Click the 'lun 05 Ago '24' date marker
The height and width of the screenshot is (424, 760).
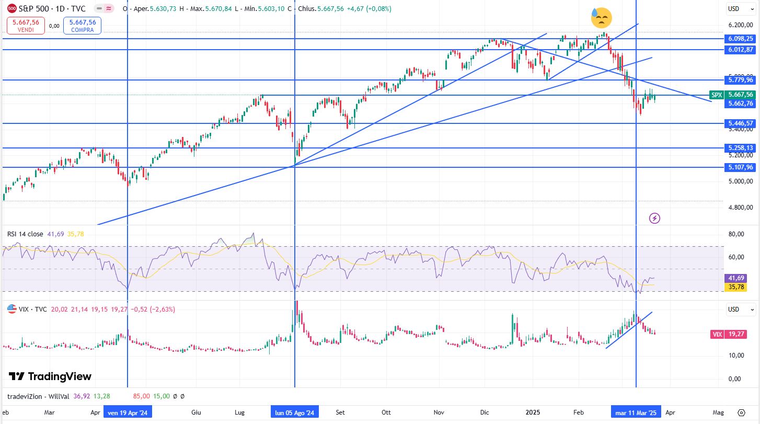[294, 412]
